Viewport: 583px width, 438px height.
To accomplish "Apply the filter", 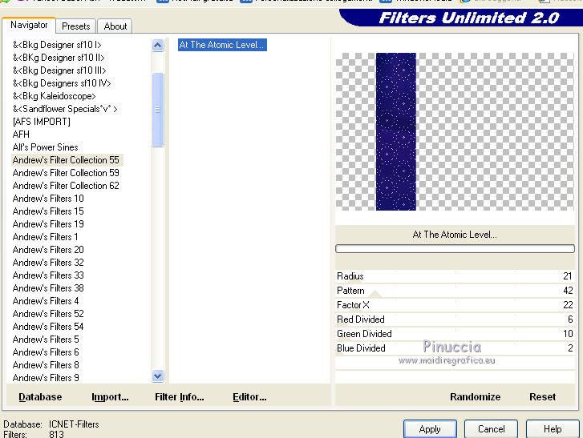I will coord(430,429).
